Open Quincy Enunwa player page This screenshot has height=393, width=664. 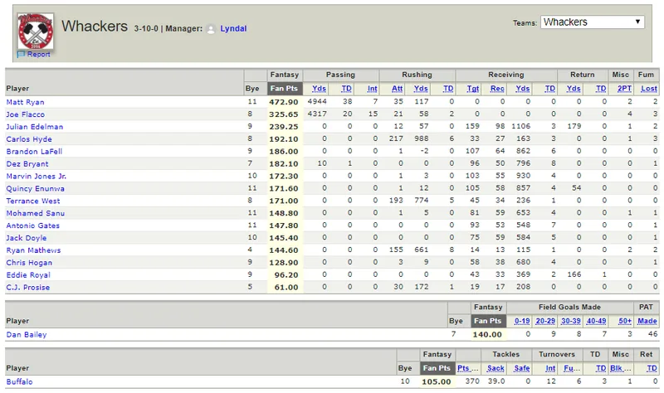35,188
